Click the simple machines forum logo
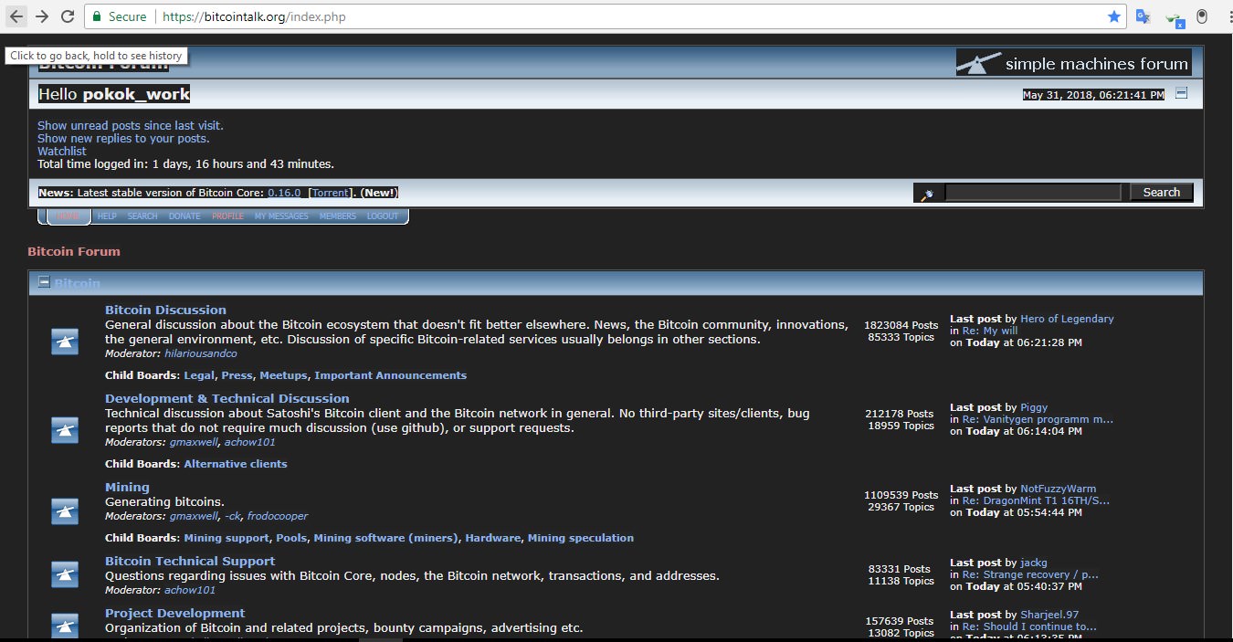Image resolution: width=1233 pixels, height=642 pixels. pyautogui.click(x=1073, y=63)
